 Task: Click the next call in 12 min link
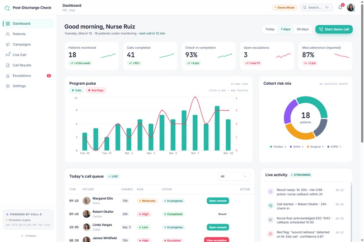coord(152,33)
